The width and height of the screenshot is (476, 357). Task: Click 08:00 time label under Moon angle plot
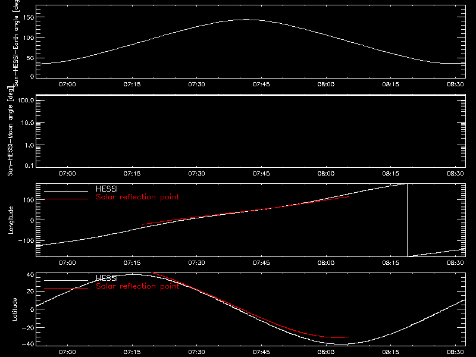[326, 173]
